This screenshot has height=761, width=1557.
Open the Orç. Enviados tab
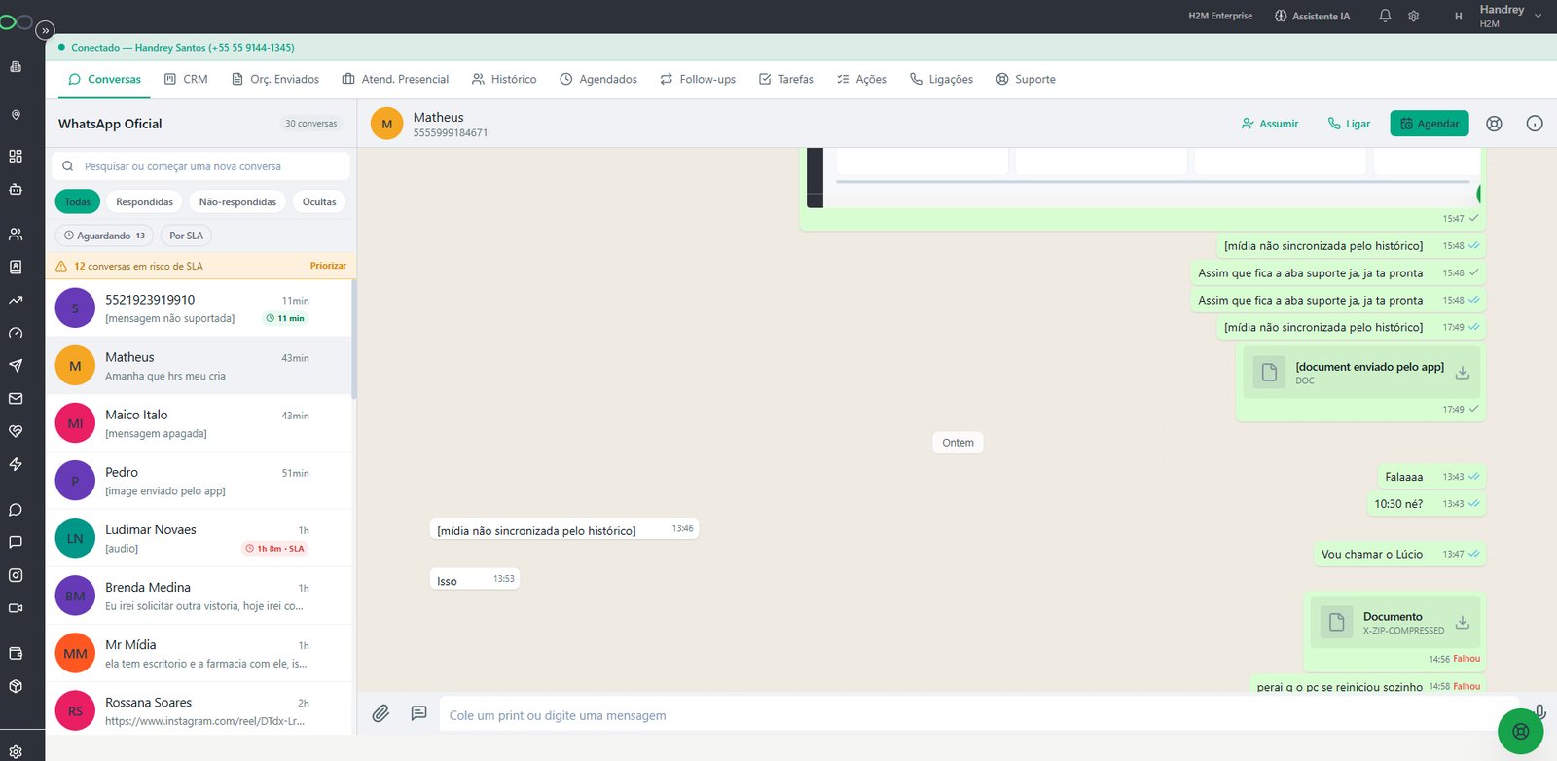click(275, 79)
